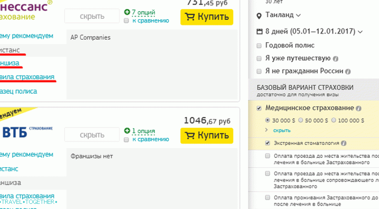Click the info icon beside 'Экстренная стоматология'
The width and height of the screenshot is (379, 209).
pyautogui.click(x=343, y=143)
